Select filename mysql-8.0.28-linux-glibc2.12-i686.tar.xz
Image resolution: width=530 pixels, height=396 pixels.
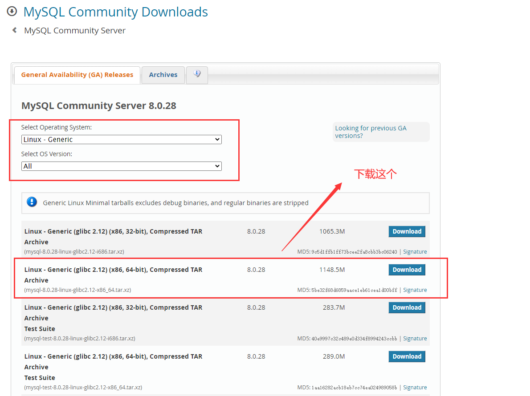74,251
